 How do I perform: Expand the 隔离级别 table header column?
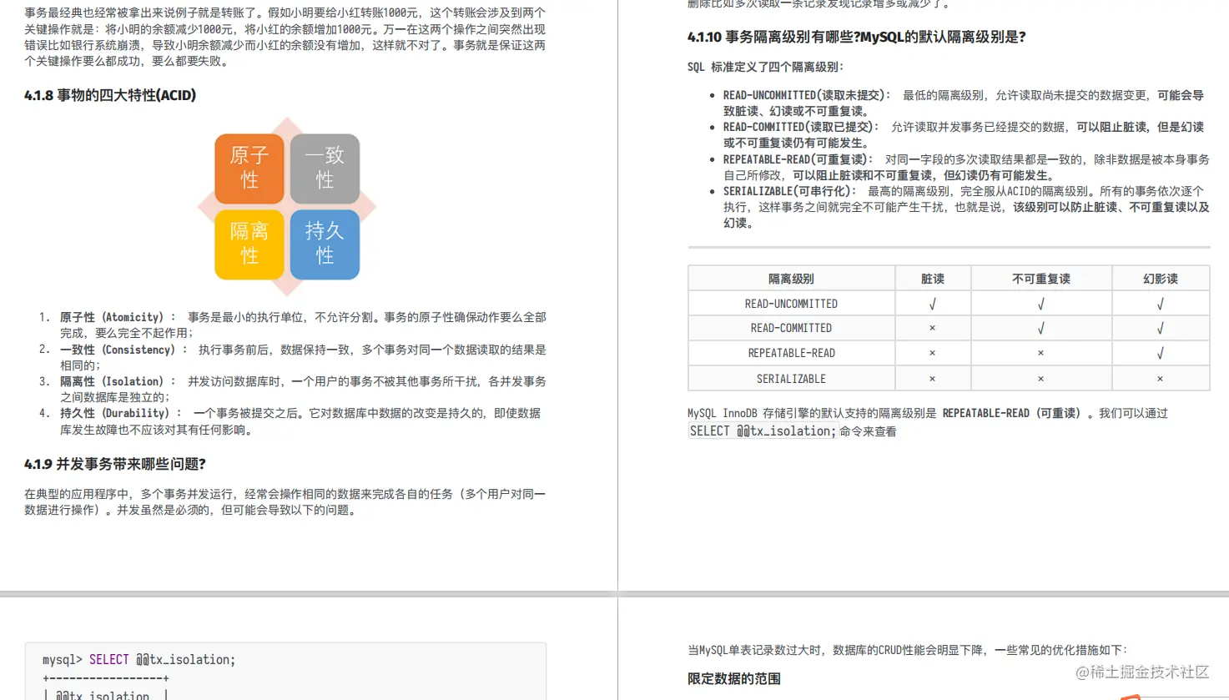pyautogui.click(x=790, y=278)
